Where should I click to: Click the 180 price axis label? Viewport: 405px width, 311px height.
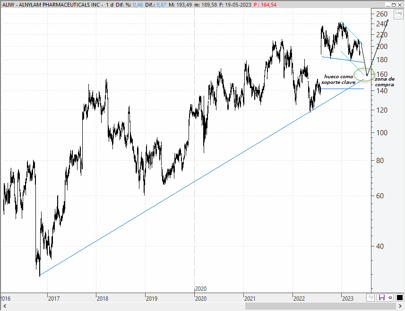pos(382,60)
